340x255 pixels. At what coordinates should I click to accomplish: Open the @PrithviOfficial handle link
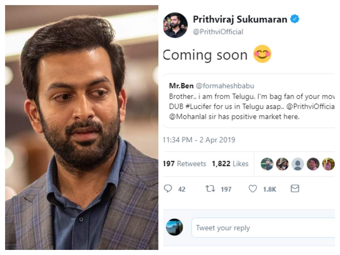coord(218,32)
